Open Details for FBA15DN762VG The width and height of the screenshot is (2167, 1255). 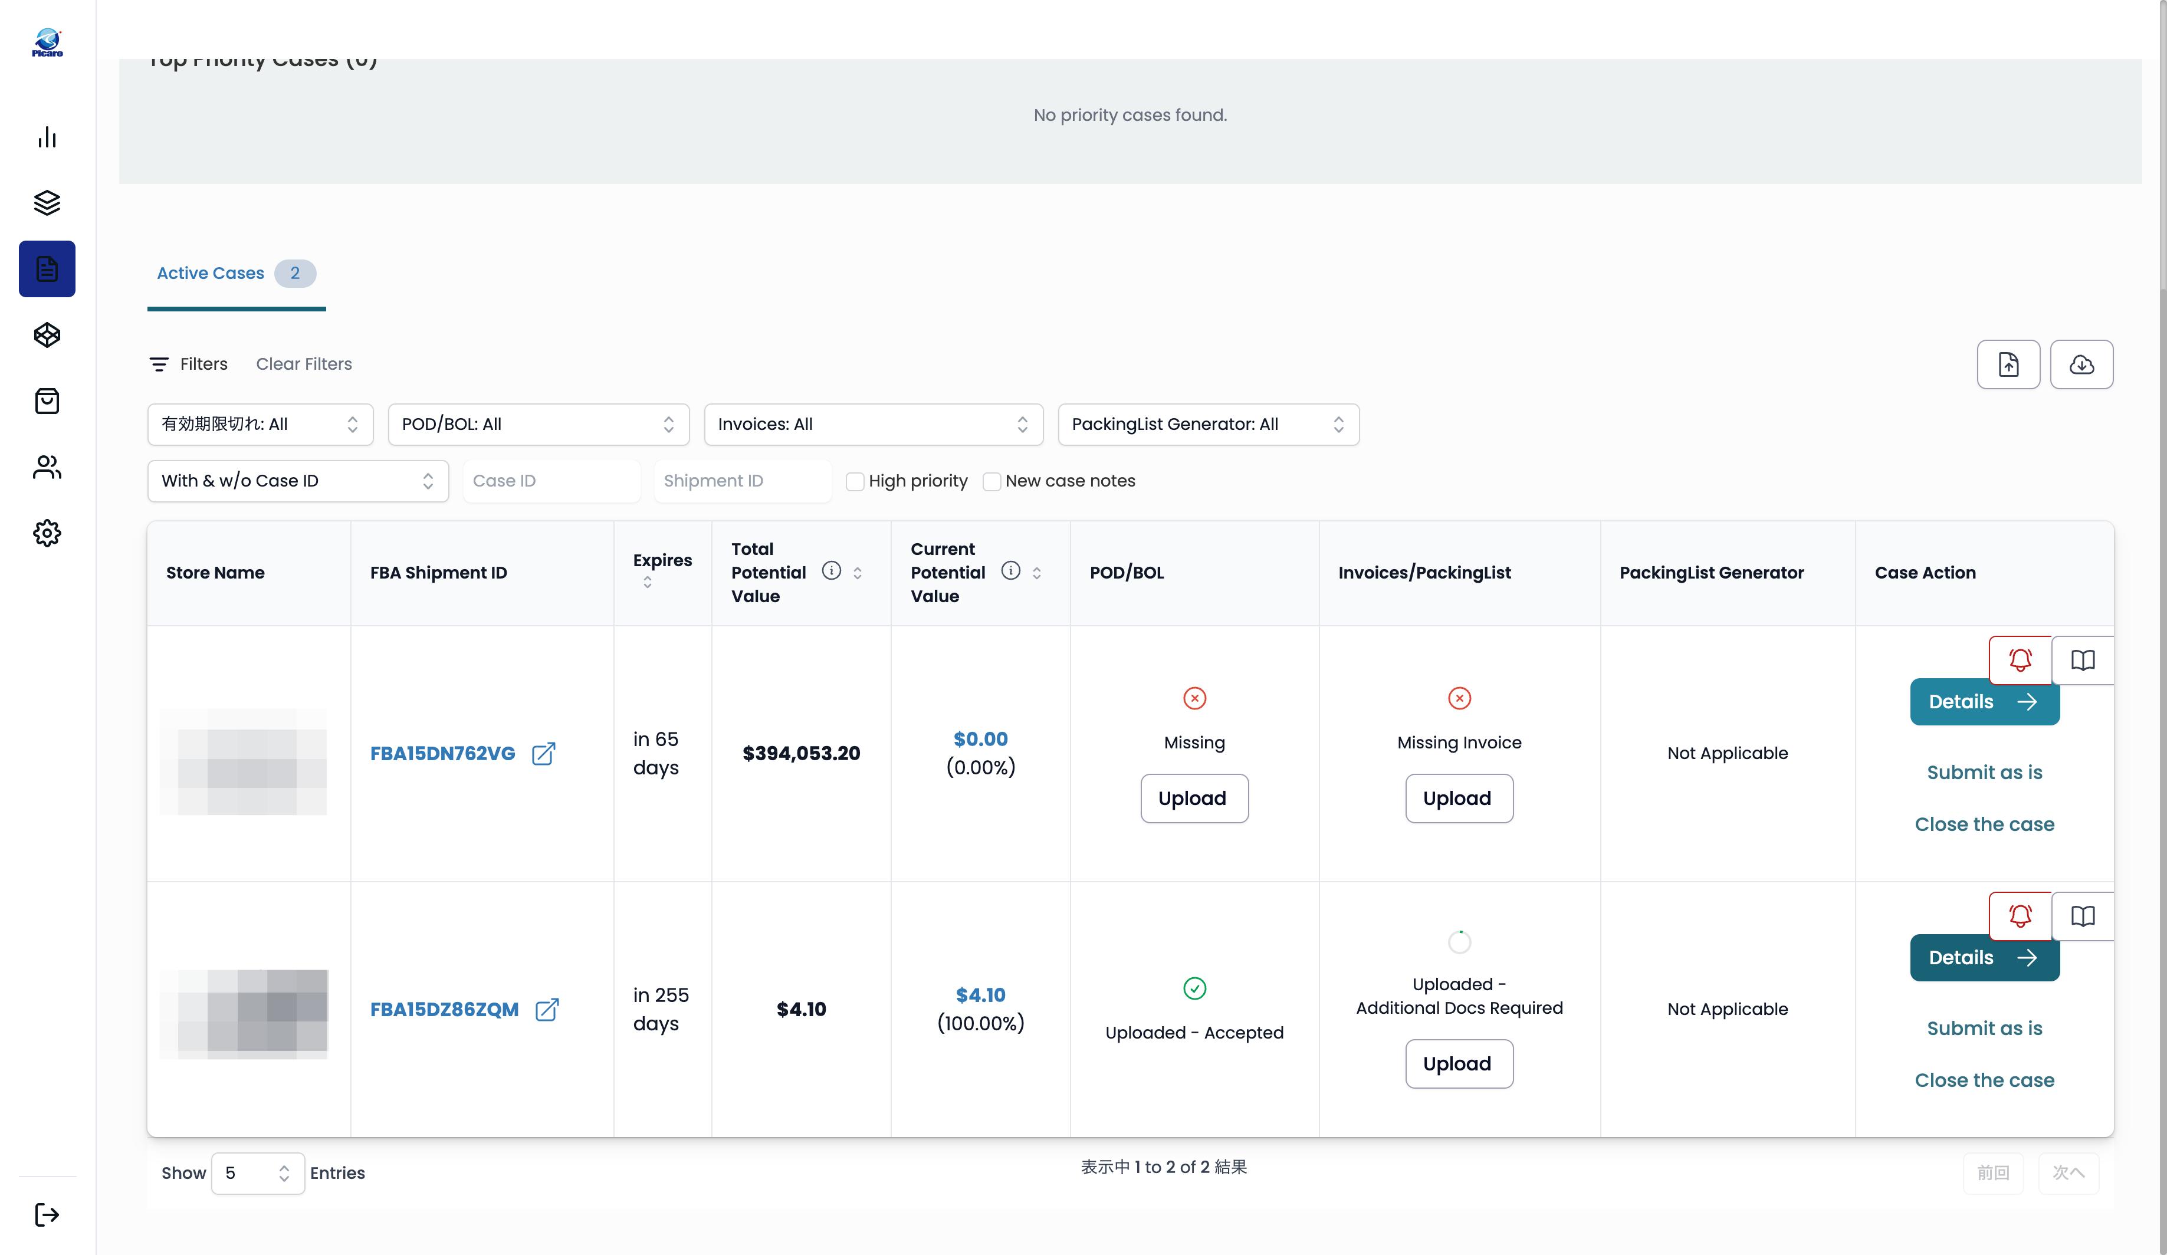tap(1985, 702)
